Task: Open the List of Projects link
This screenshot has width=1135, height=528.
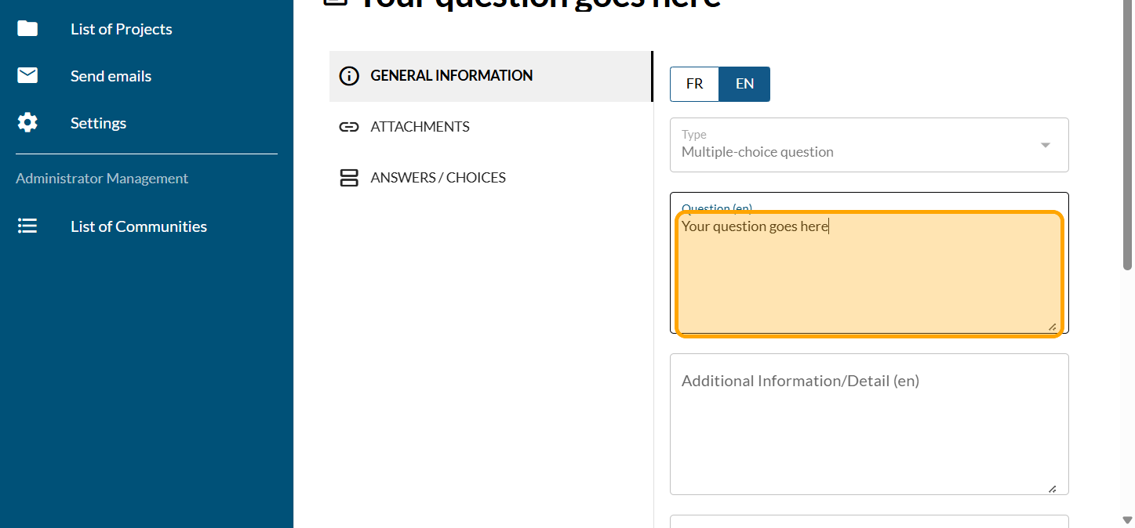Action: (121, 29)
